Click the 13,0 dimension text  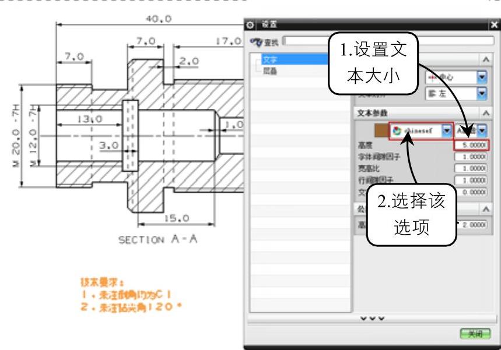[x=90, y=119]
